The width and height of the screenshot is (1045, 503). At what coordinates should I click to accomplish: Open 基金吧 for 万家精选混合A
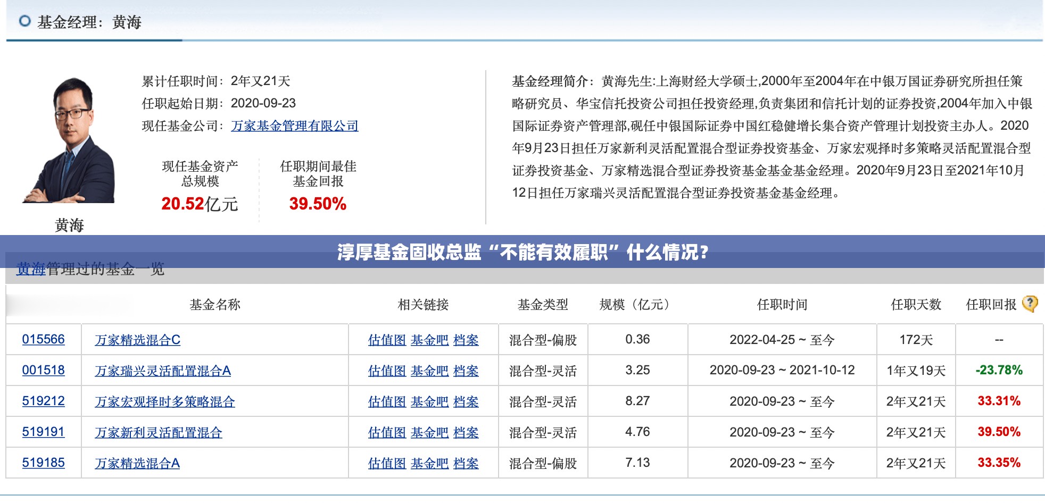tap(430, 463)
